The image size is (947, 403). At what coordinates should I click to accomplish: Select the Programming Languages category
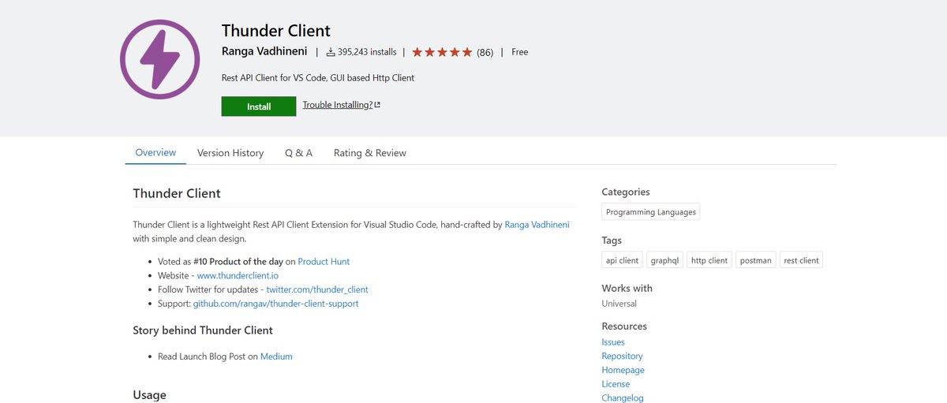[651, 212]
